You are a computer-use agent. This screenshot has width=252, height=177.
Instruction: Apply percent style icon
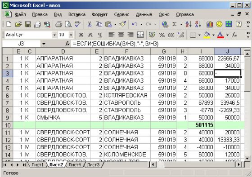click(162, 35)
